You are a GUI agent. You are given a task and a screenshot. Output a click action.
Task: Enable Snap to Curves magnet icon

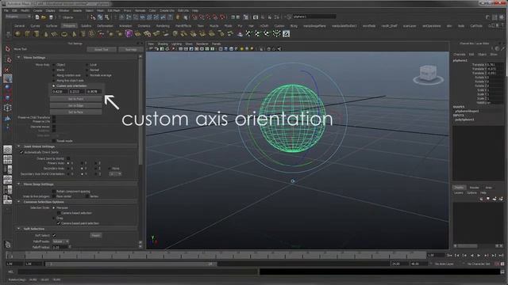point(201,17)
